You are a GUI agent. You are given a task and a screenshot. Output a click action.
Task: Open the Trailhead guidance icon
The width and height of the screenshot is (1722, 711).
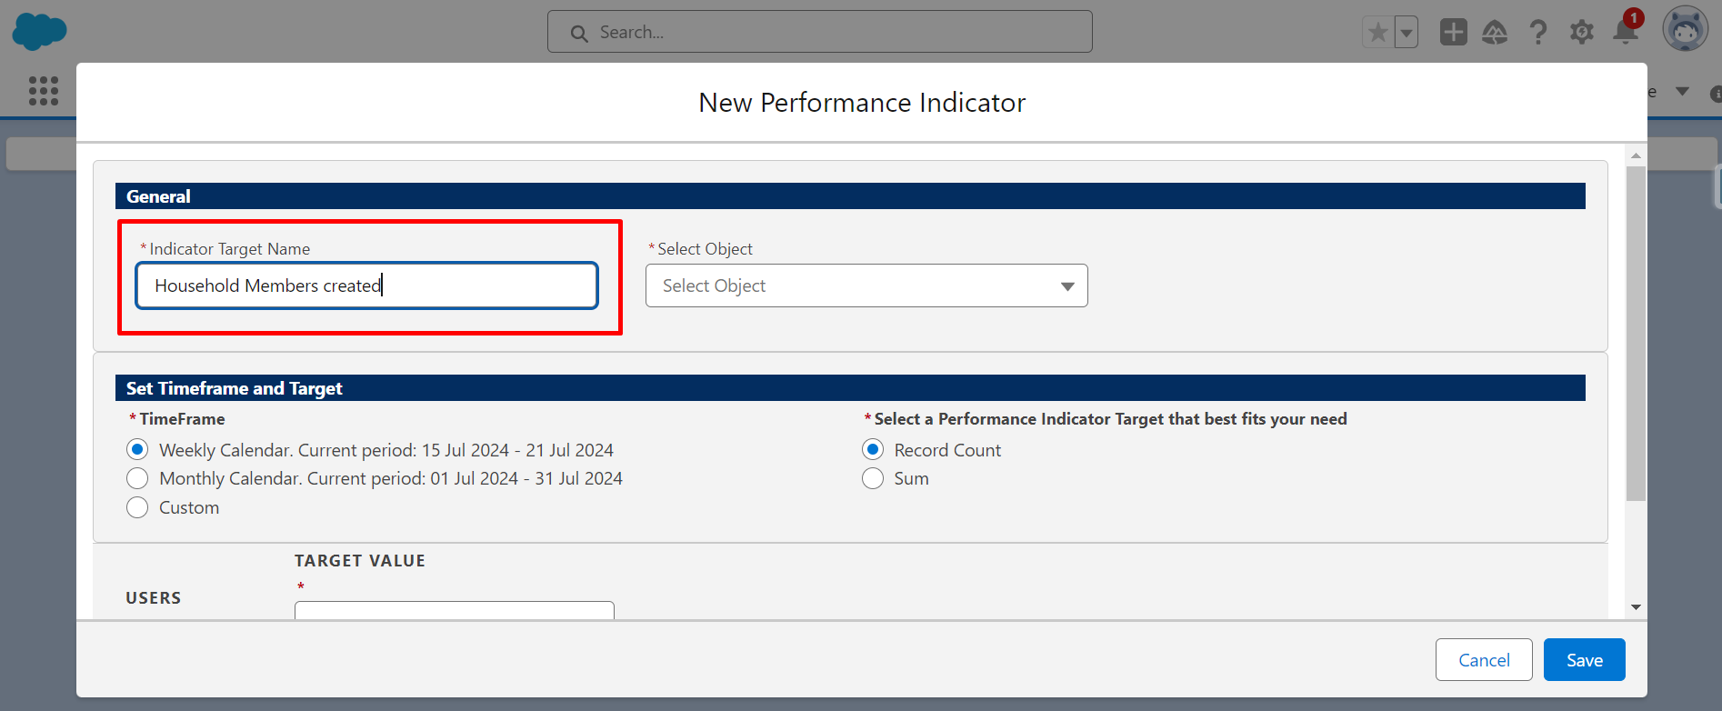(x=1495, y=33)
